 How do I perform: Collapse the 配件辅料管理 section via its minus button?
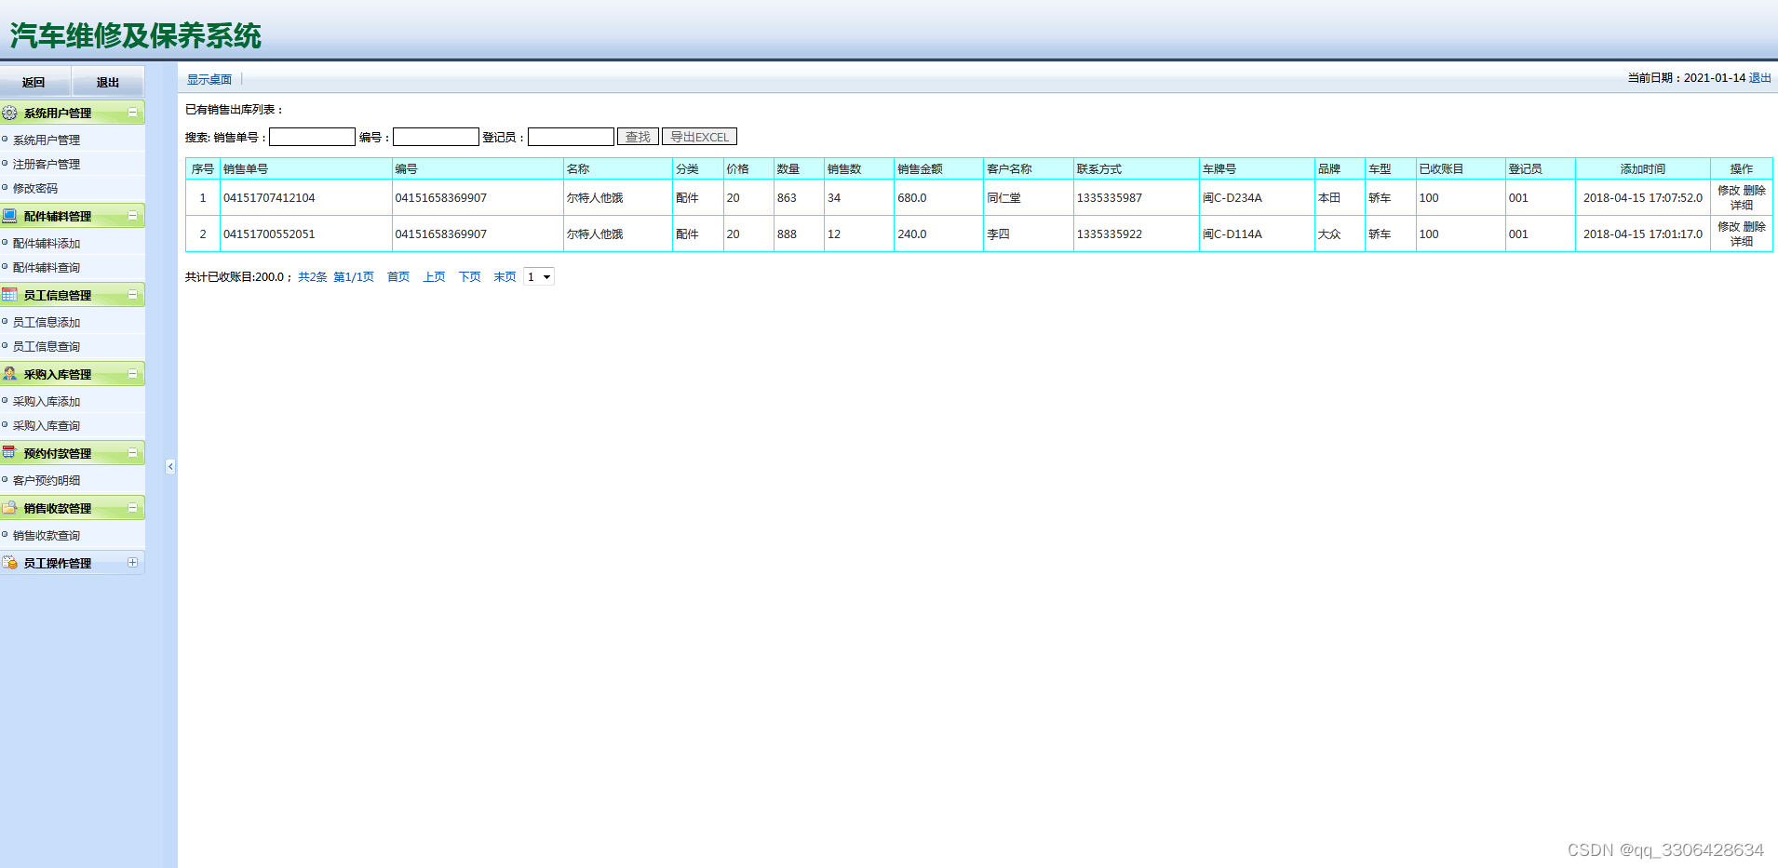coord(132,216)
